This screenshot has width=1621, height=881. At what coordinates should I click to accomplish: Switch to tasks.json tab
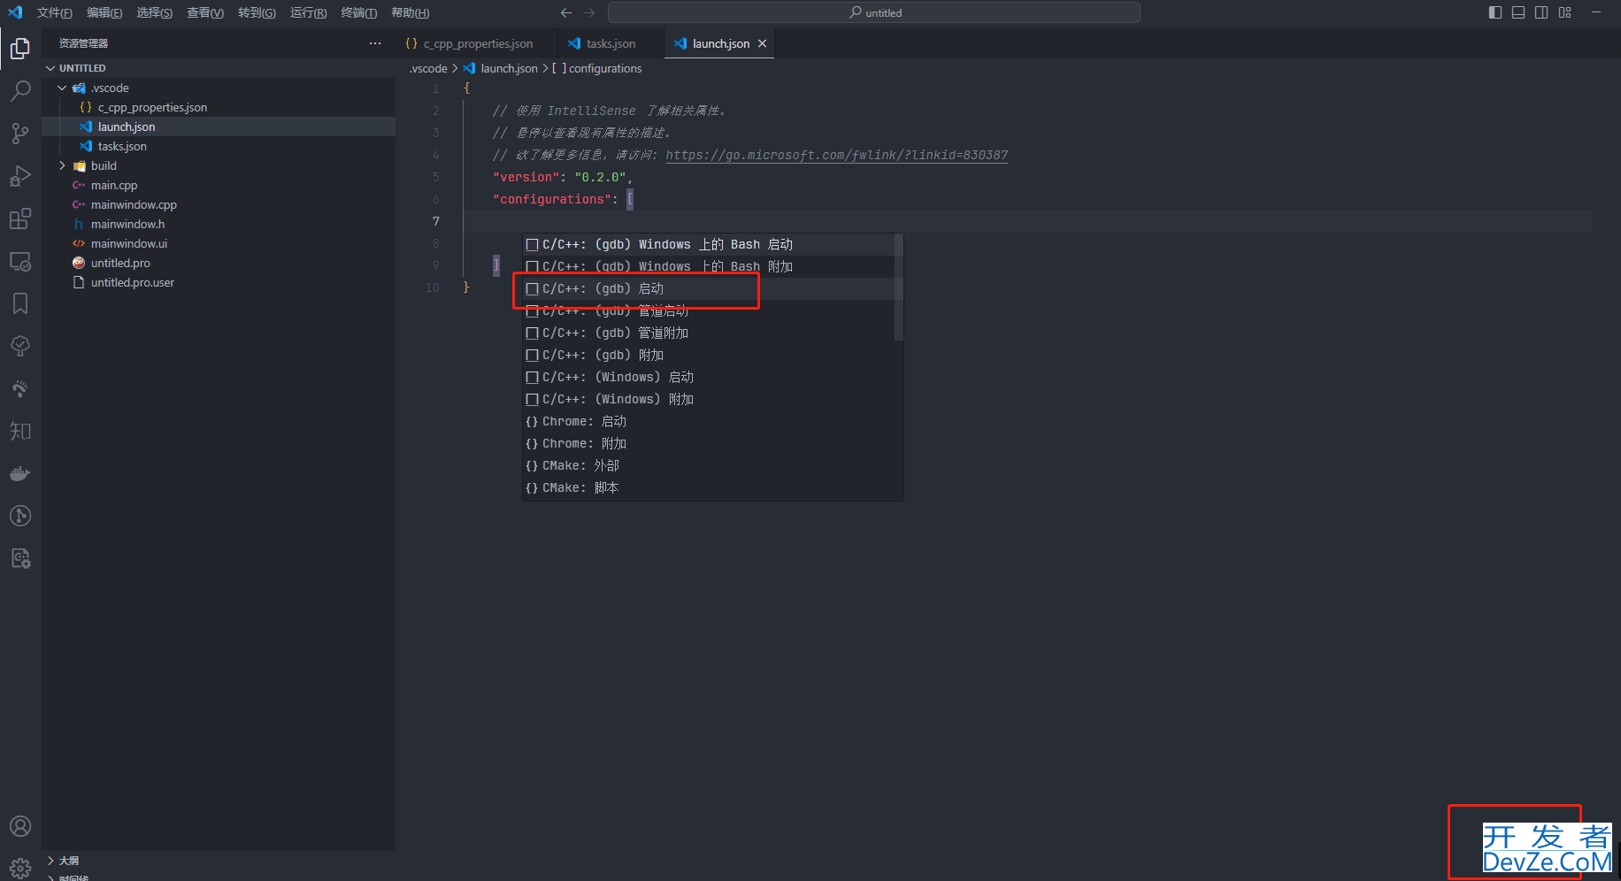point(611,43)
